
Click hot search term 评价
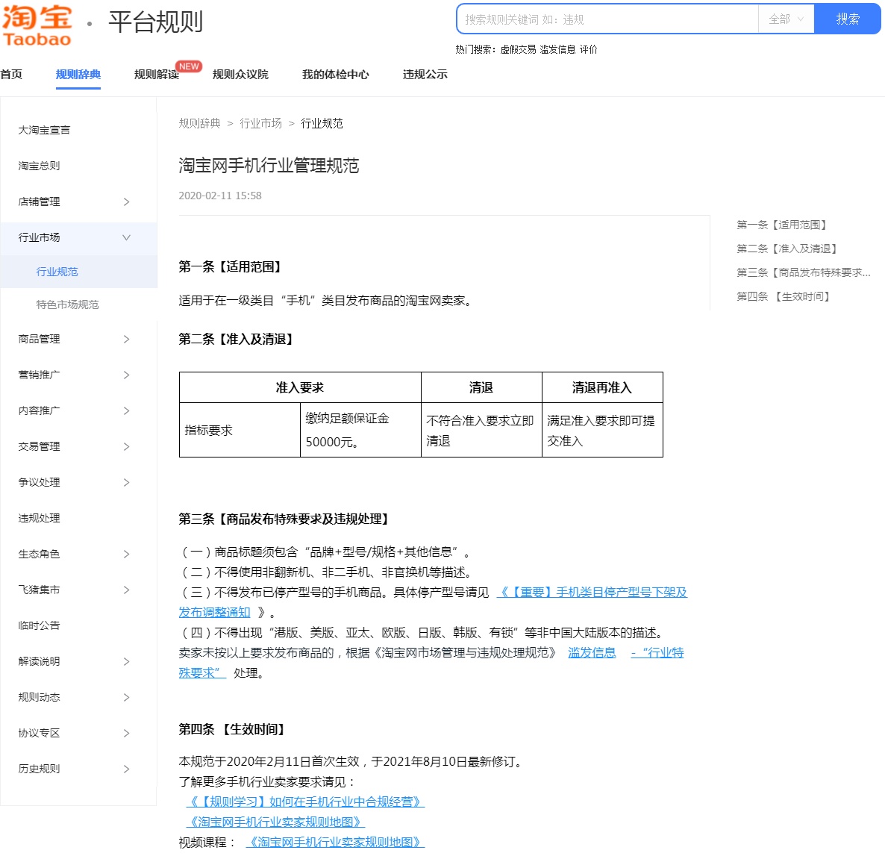click(x=588, y=50)
